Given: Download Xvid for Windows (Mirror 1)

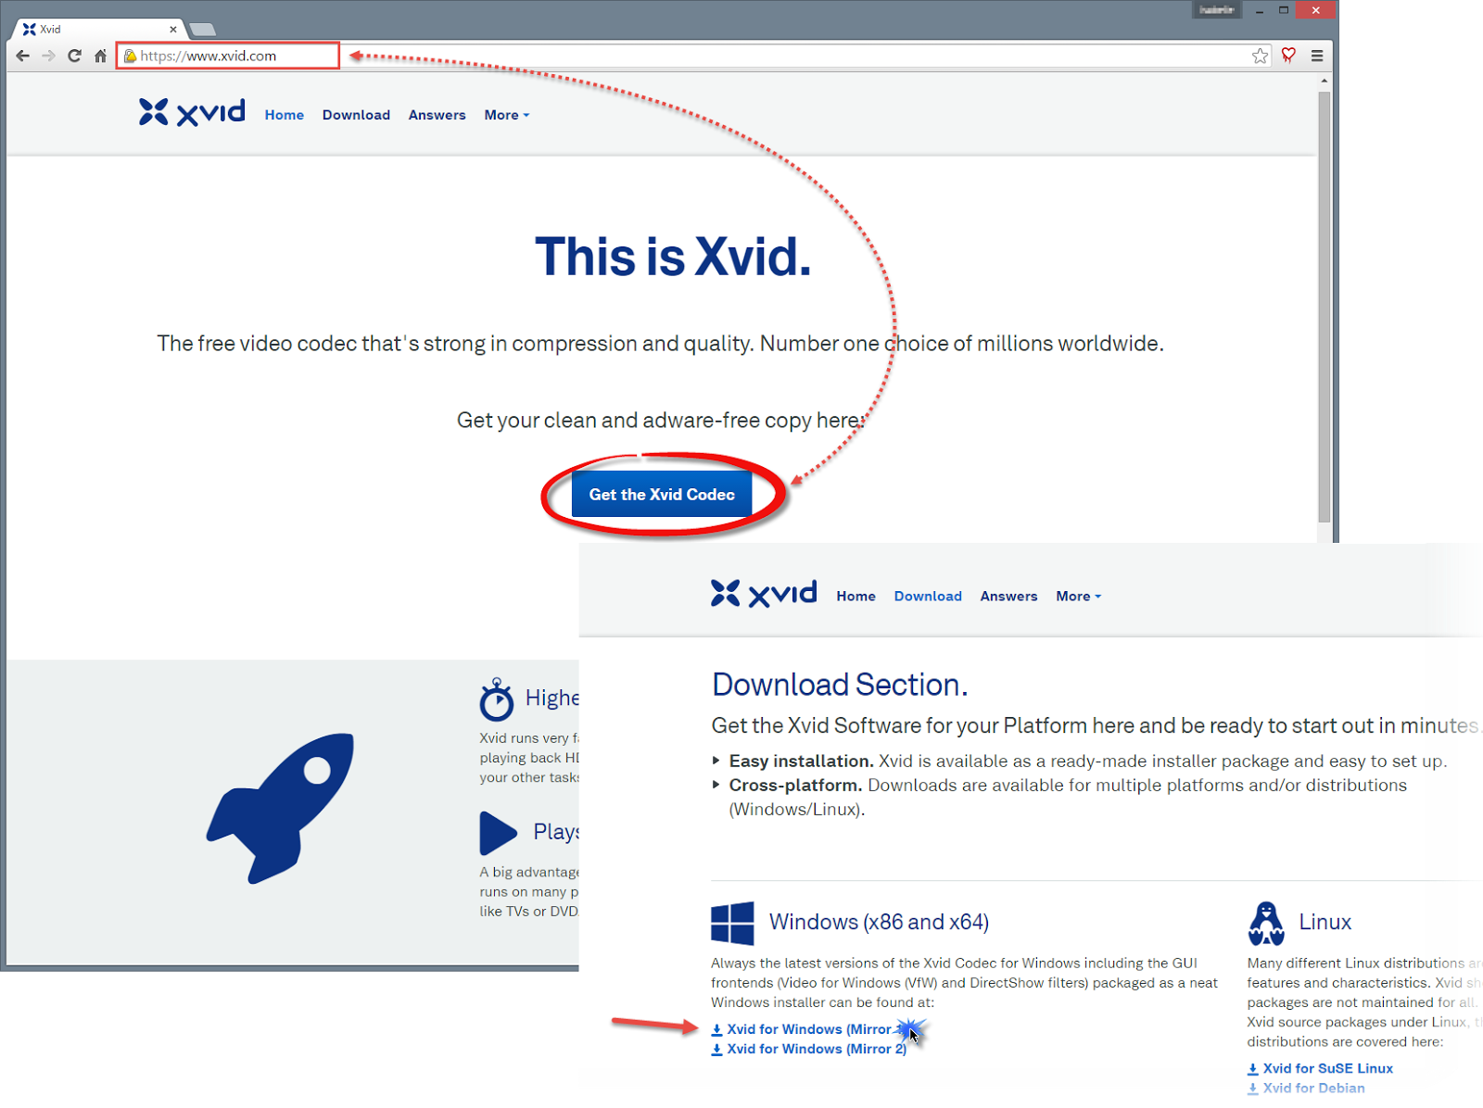Looking at the screenshot, I should pos(808,1029).
